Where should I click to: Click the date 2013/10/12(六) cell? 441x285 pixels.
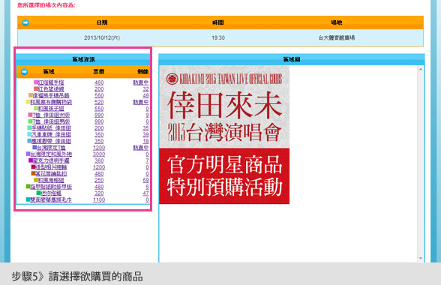pyautogui.click(x=102, y=37)
